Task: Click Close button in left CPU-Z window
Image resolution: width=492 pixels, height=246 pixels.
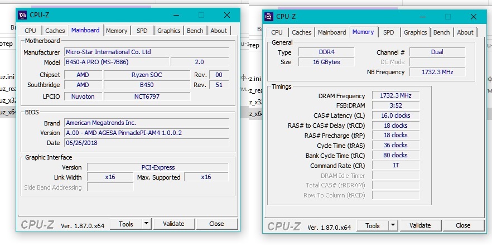Action: [x=216, y=224]
